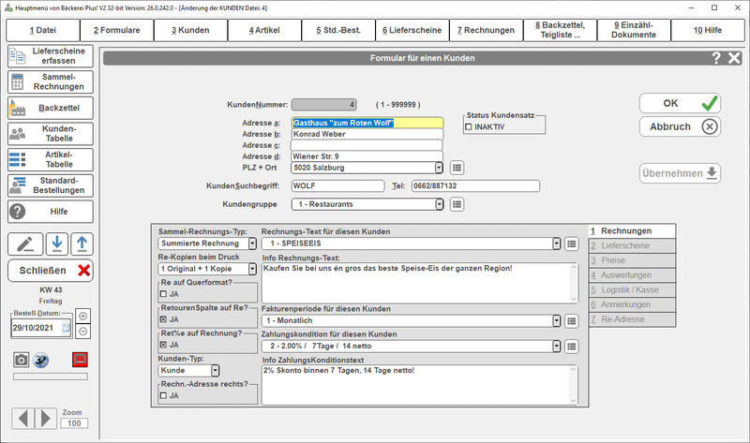Open Kunden-Tabelle from sidebar
The height and width of the screenshot is (443, 750).
51,134
